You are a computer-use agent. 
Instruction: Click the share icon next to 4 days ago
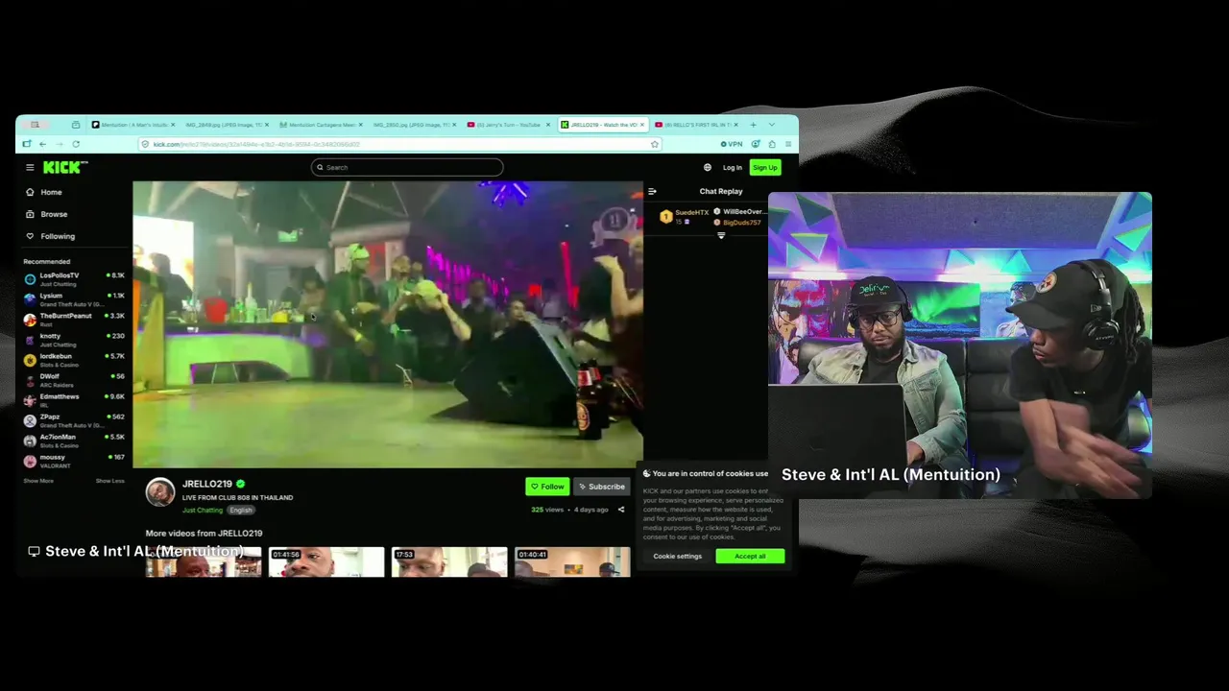(x=621, y=510)
